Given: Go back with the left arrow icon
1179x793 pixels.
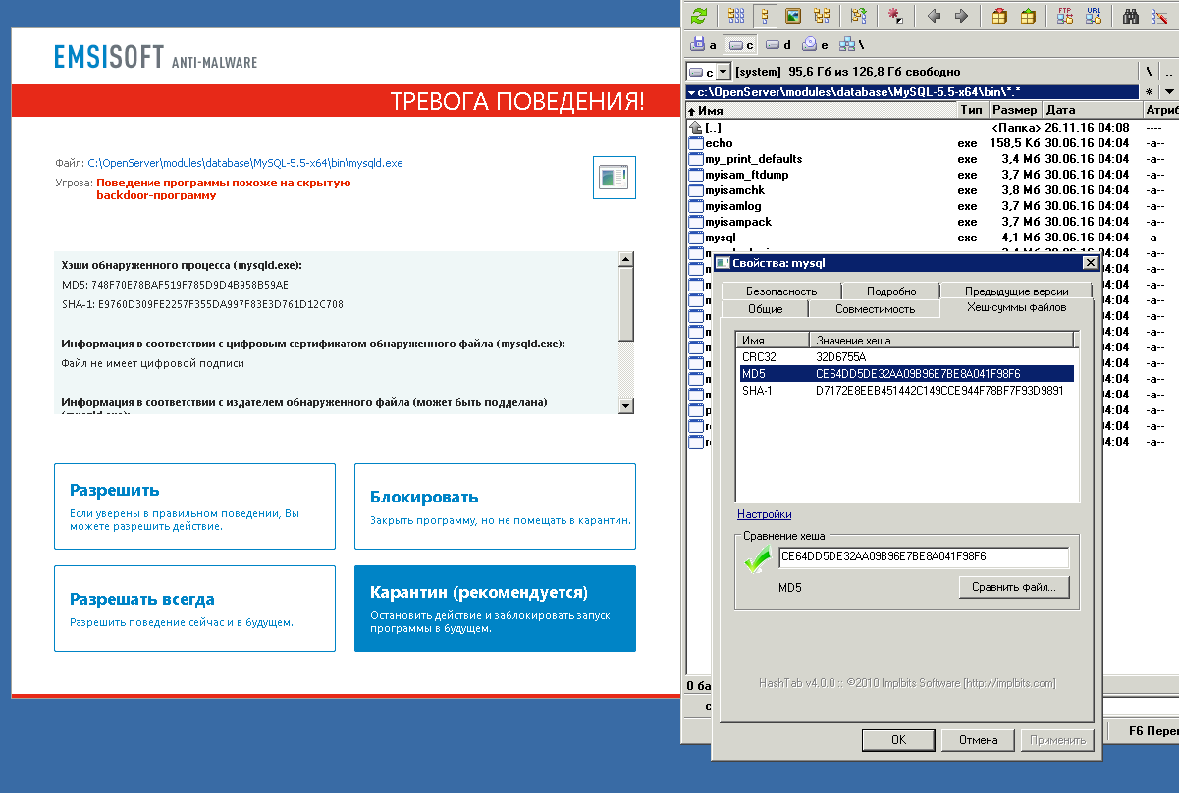Looking at the screenshot, I should (x=935, y=16).
